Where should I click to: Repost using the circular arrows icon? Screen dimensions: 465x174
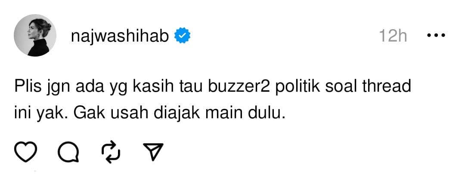tap(111, 152)
